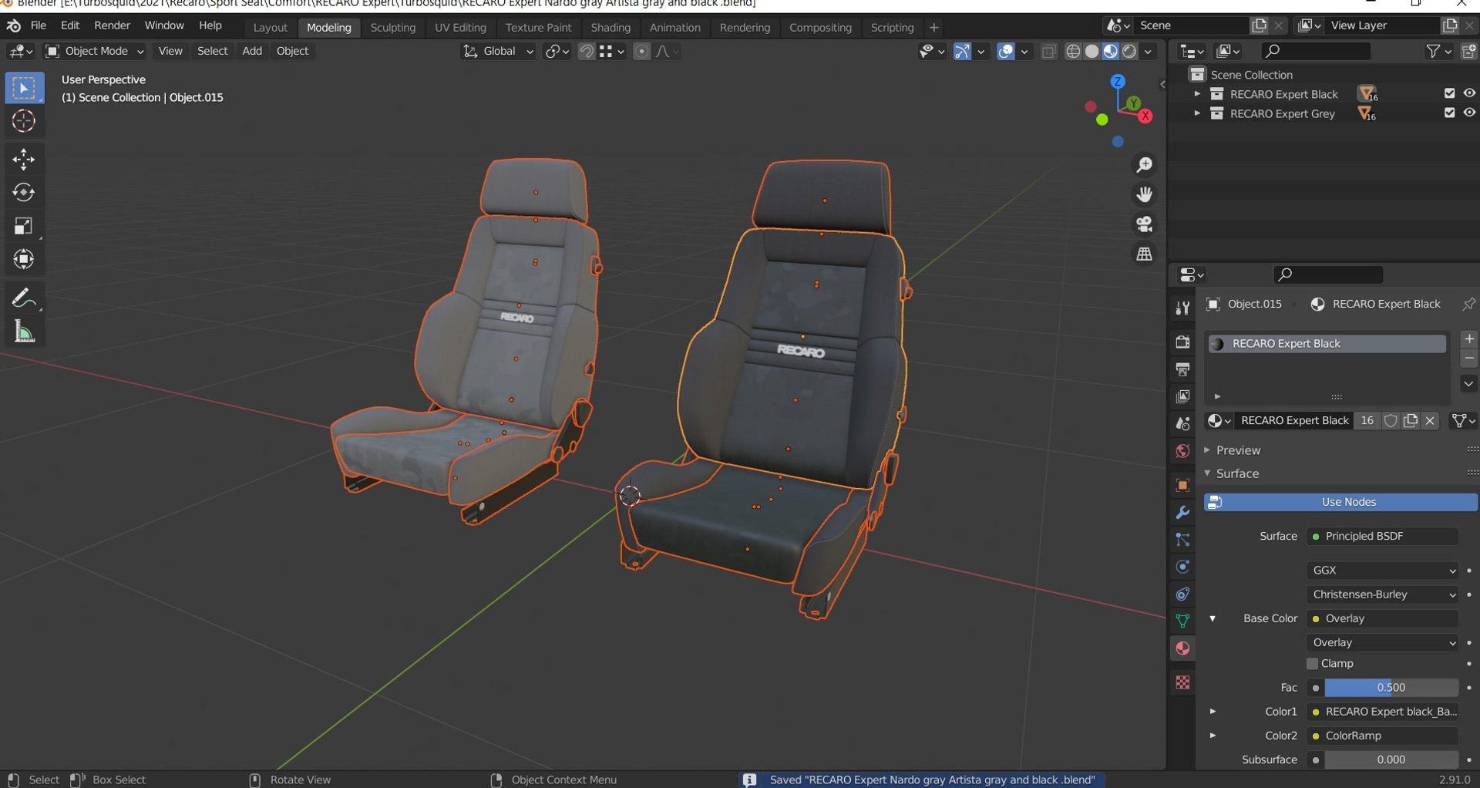Select the Annotate tool
This screenshot has width=1480, height=788.
24,298
